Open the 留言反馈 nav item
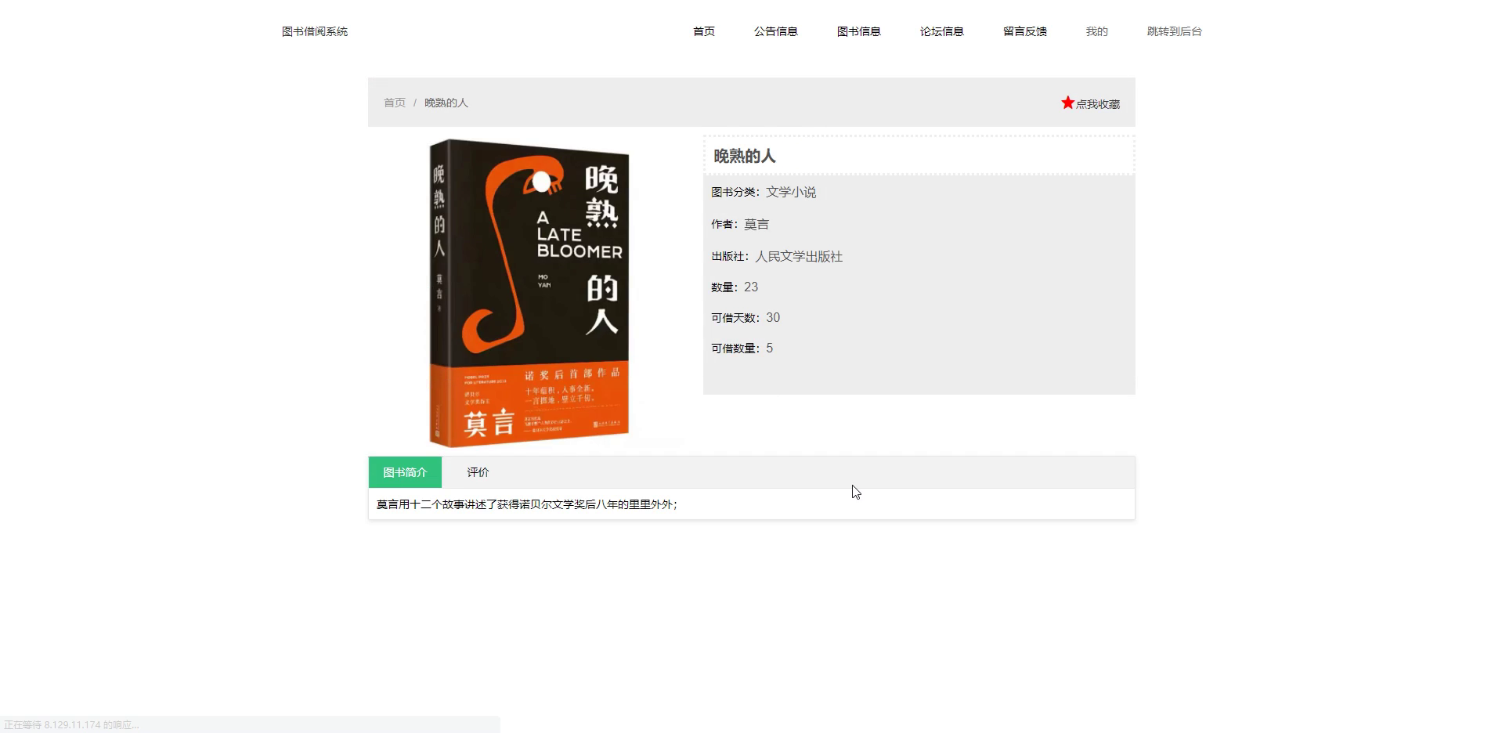 [1024, 31]
